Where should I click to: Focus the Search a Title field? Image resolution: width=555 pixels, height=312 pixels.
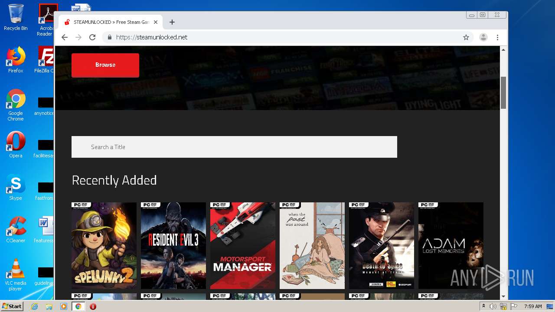click(234, 147)
